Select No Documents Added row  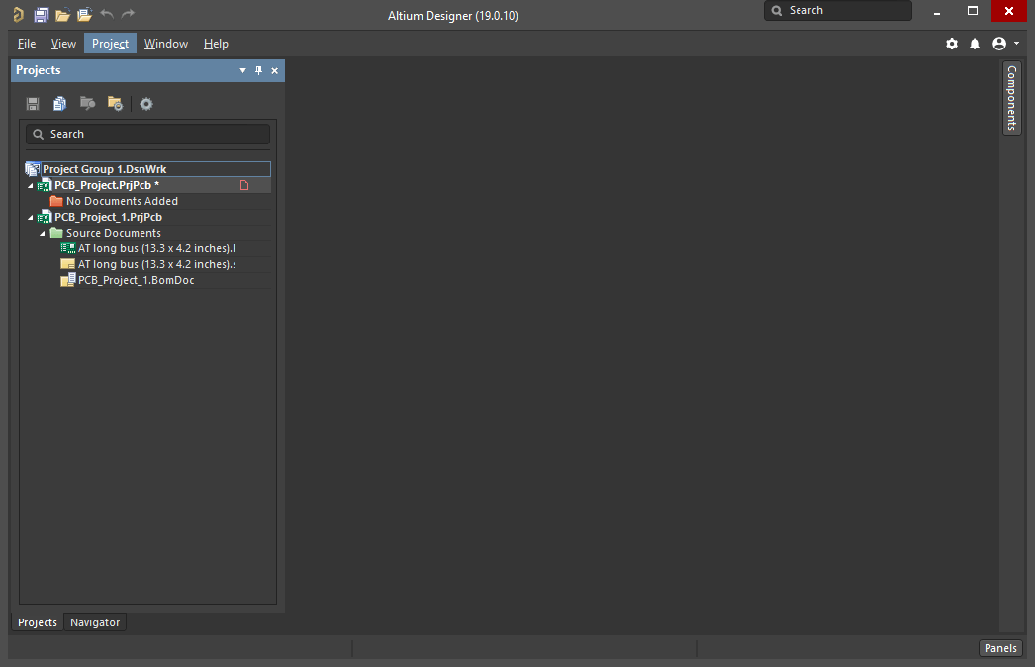[147, 202]
